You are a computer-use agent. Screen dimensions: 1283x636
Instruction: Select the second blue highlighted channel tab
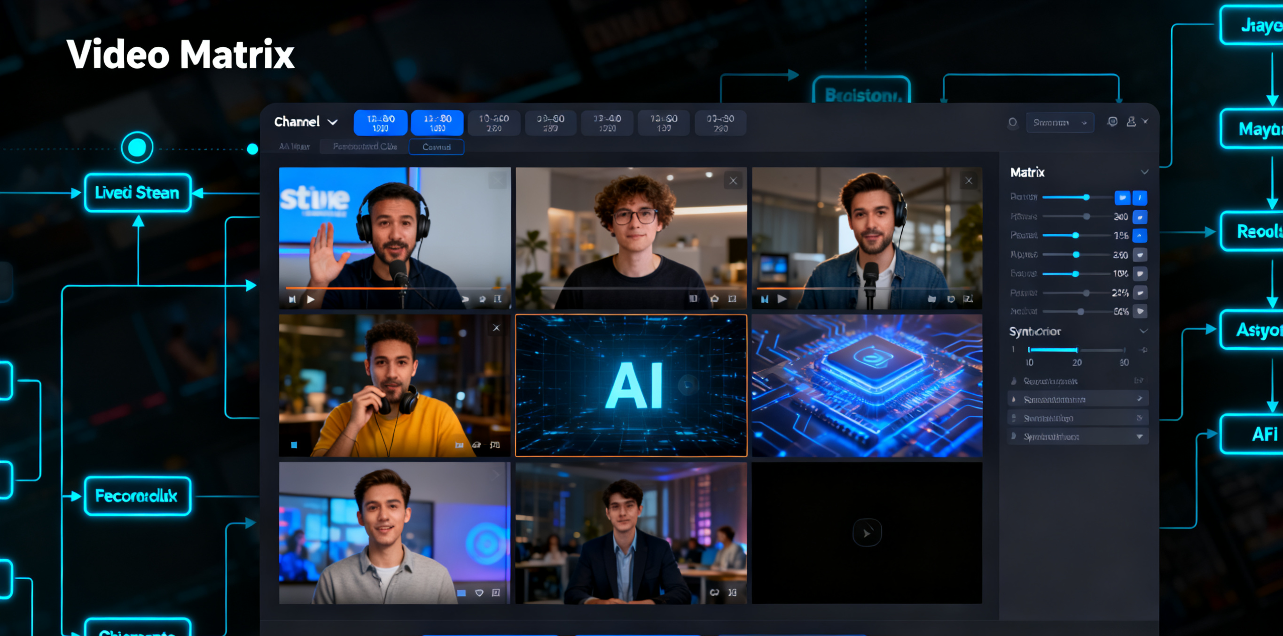click(x=437, y=123)
